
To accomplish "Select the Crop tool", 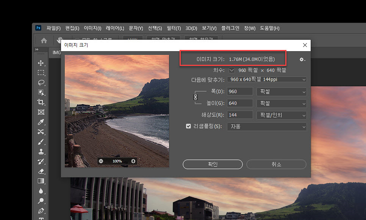I will 41,102.
